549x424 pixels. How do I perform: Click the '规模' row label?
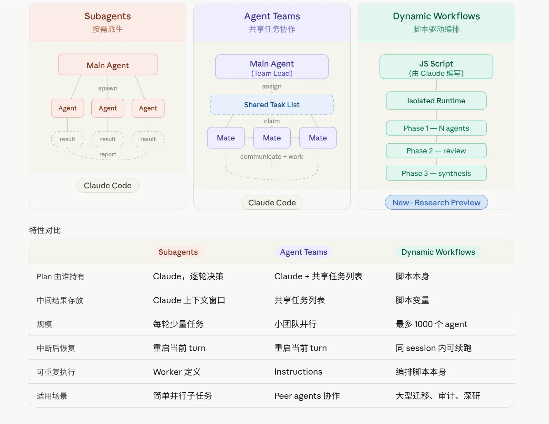44,324
